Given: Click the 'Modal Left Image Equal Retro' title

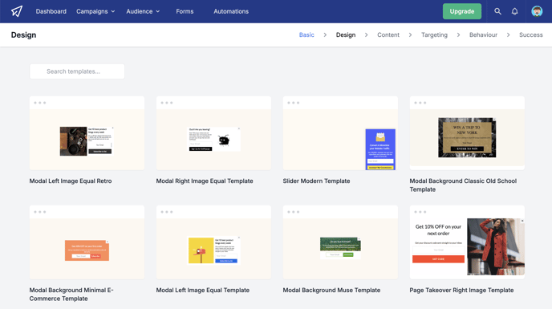Looking at the screenshot, I should [x=71, y=181].
